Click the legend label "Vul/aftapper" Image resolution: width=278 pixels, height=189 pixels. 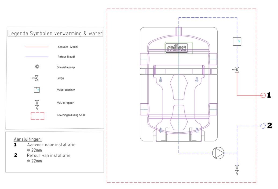pos(65,103)
